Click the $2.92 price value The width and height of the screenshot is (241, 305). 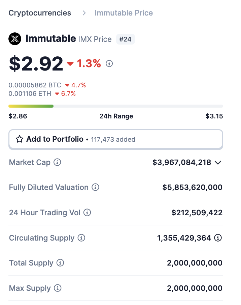pos(36,63)
